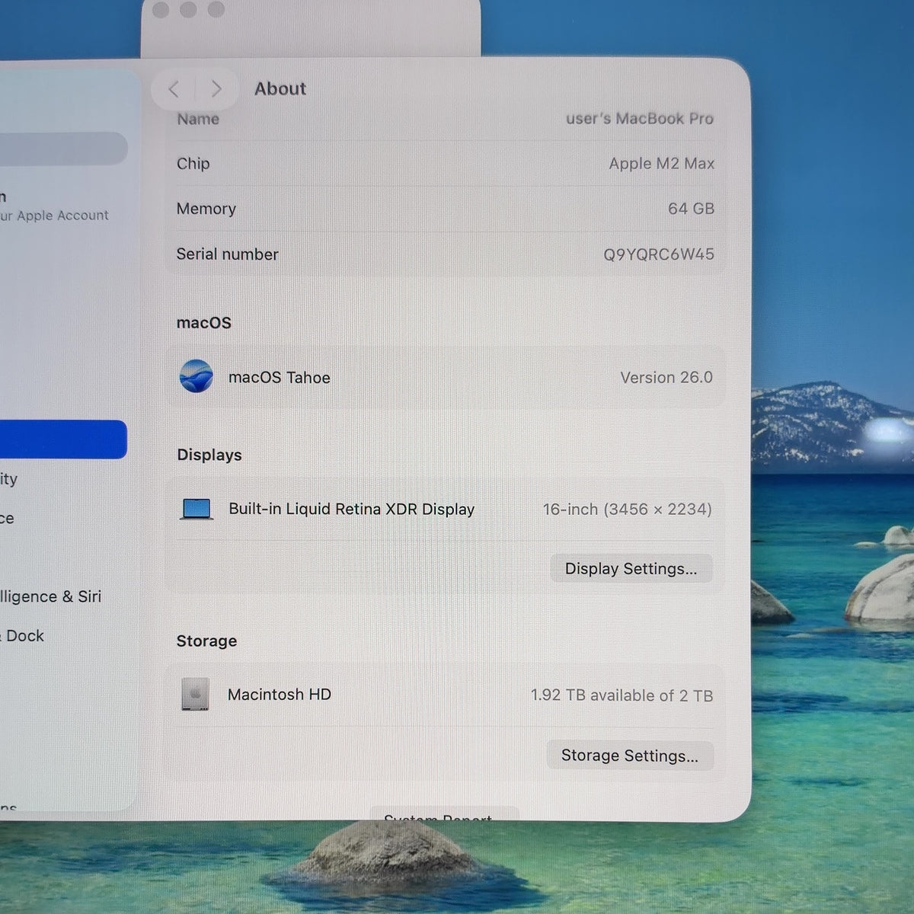Open the Apple Account sidebar entry
This screenshot has width=914, height=914.
coord(55,206)
